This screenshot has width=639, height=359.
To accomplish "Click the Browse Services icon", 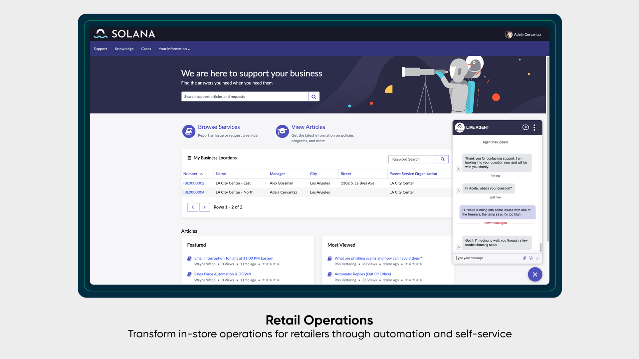I will click(x=189, y=131).
